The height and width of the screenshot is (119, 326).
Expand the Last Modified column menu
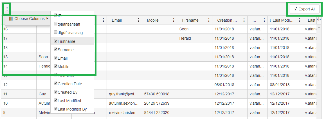(299, 20)
